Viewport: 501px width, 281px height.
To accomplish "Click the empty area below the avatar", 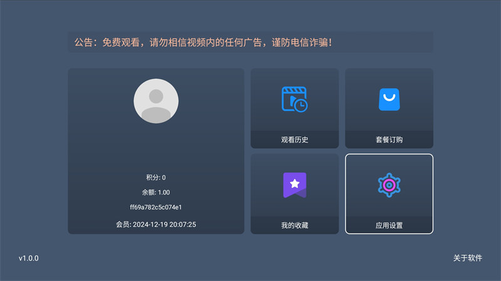I will (x=156, y=147).
